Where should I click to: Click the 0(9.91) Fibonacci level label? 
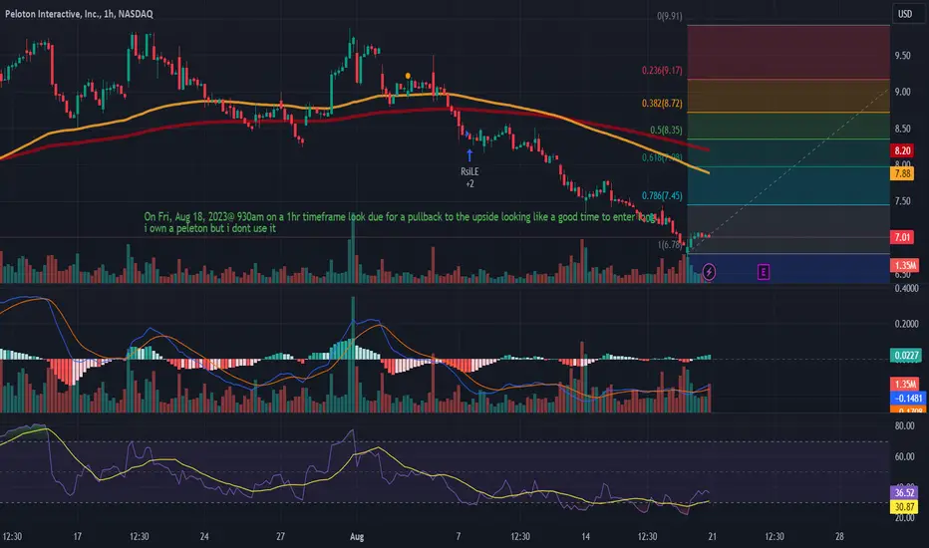pyautogui.click(x=669, y=16)
